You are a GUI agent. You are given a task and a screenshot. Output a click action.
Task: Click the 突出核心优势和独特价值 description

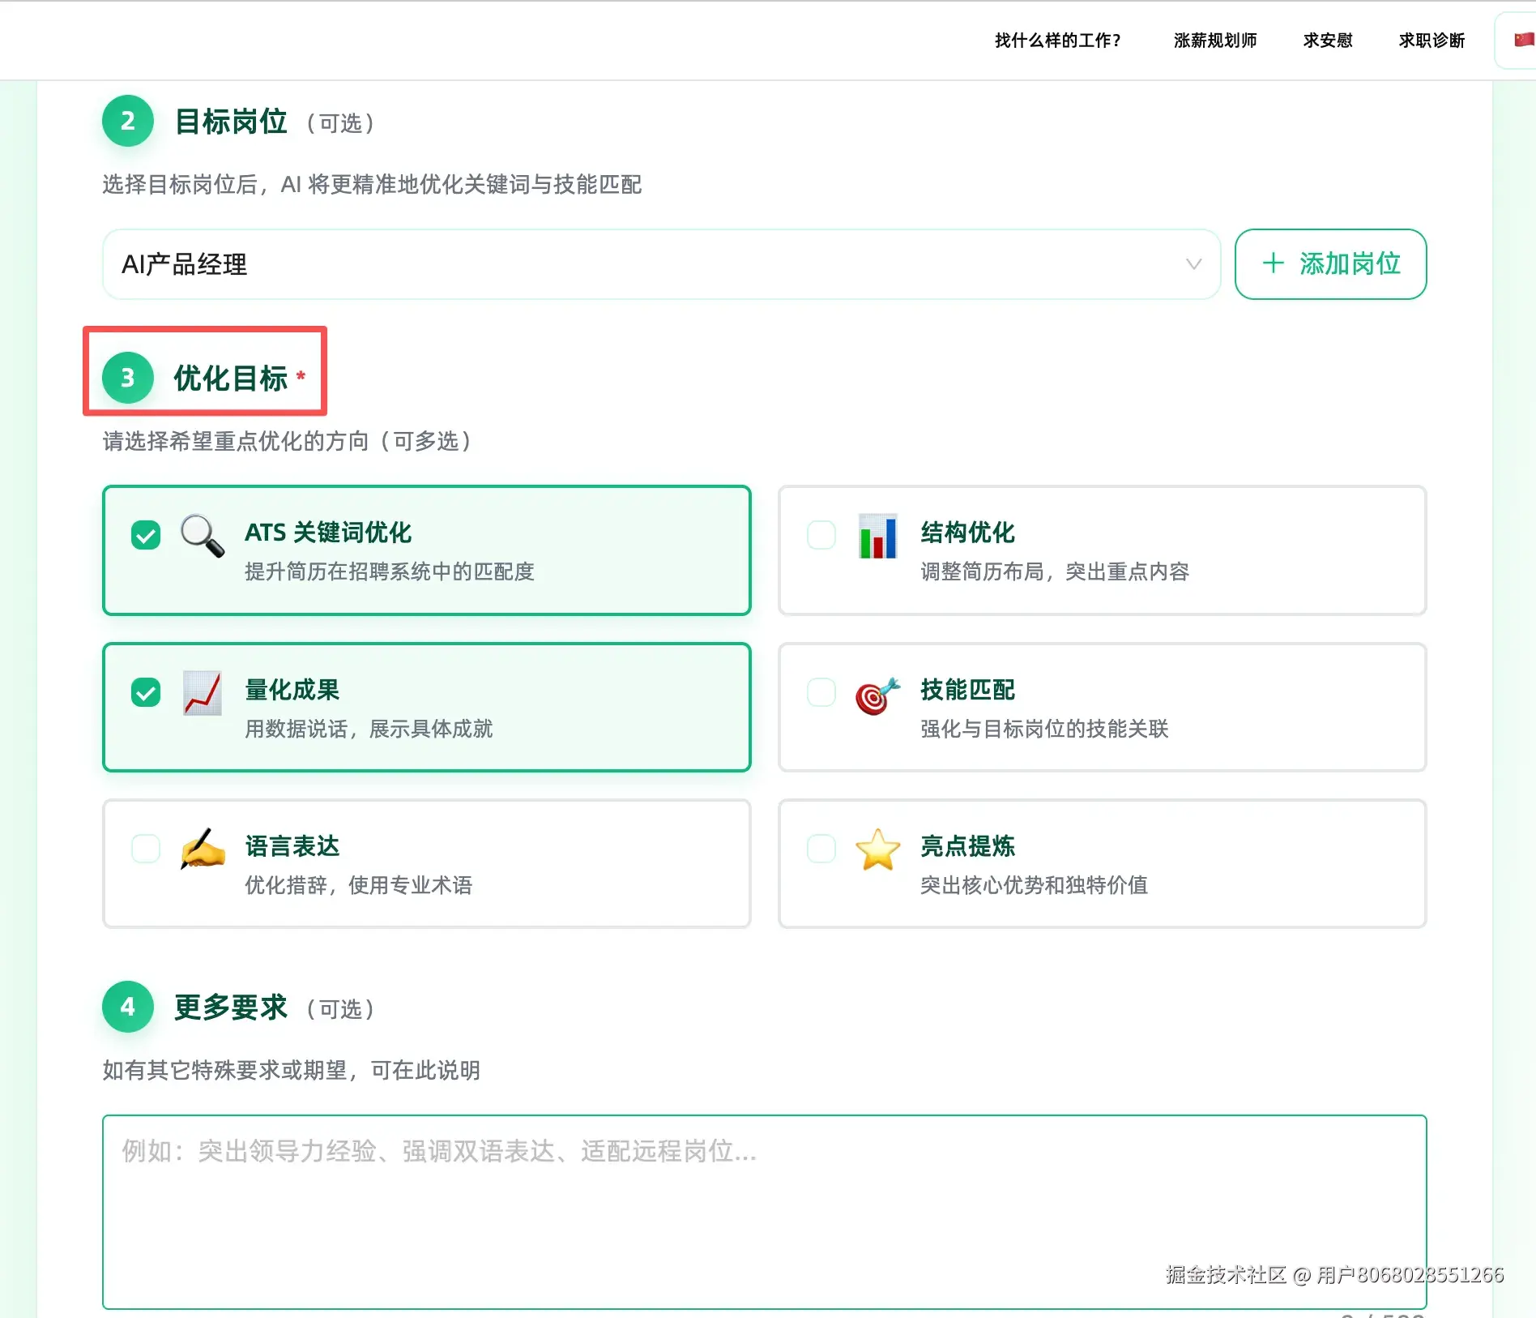point(1034,885)
